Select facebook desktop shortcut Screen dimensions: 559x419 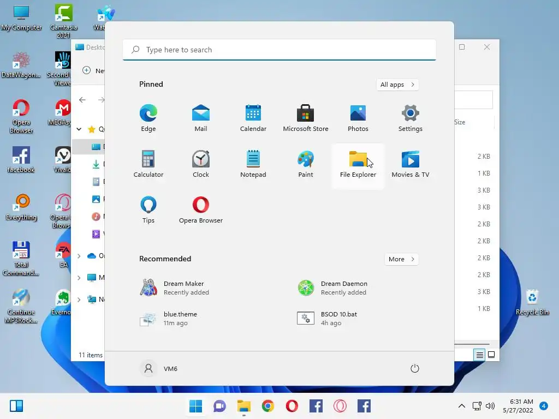[21, 160]
